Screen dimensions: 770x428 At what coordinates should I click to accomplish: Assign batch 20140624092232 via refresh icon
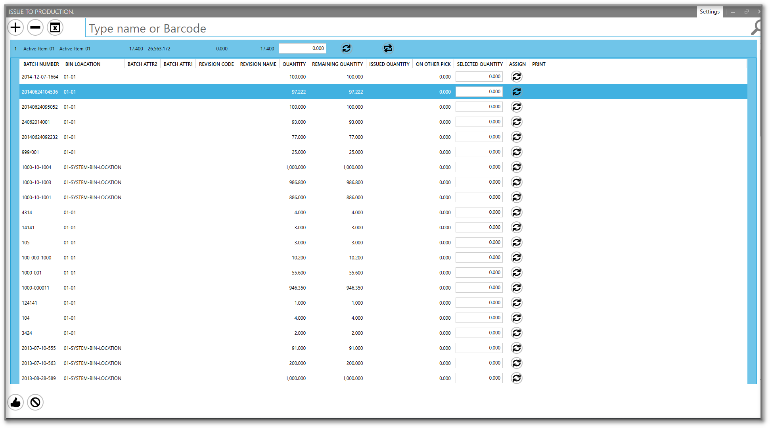(517, 137)
